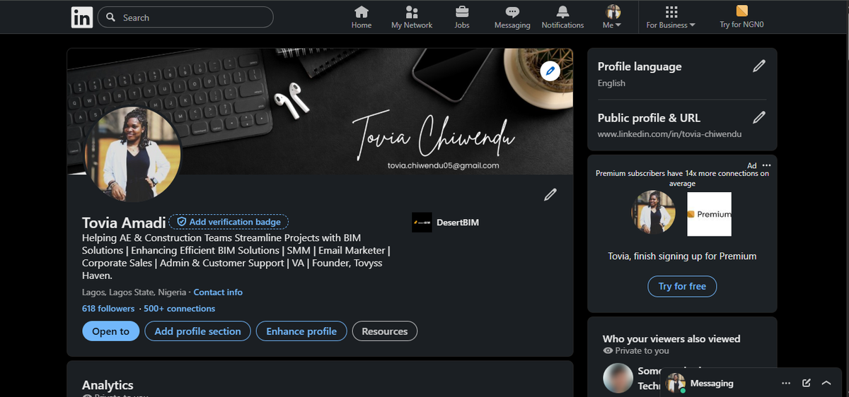This screenshot has height=397, width=849.
Task: Edit Profile language pencil icon
Action: (759, 66)
